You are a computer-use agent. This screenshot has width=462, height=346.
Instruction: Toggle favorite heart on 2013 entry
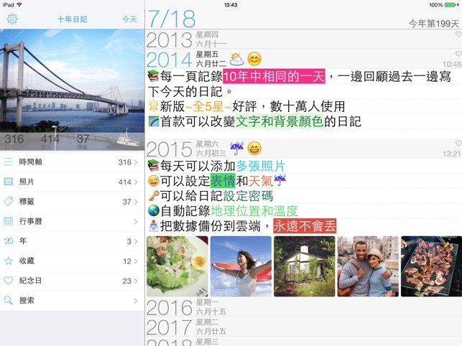pos(458,34)
